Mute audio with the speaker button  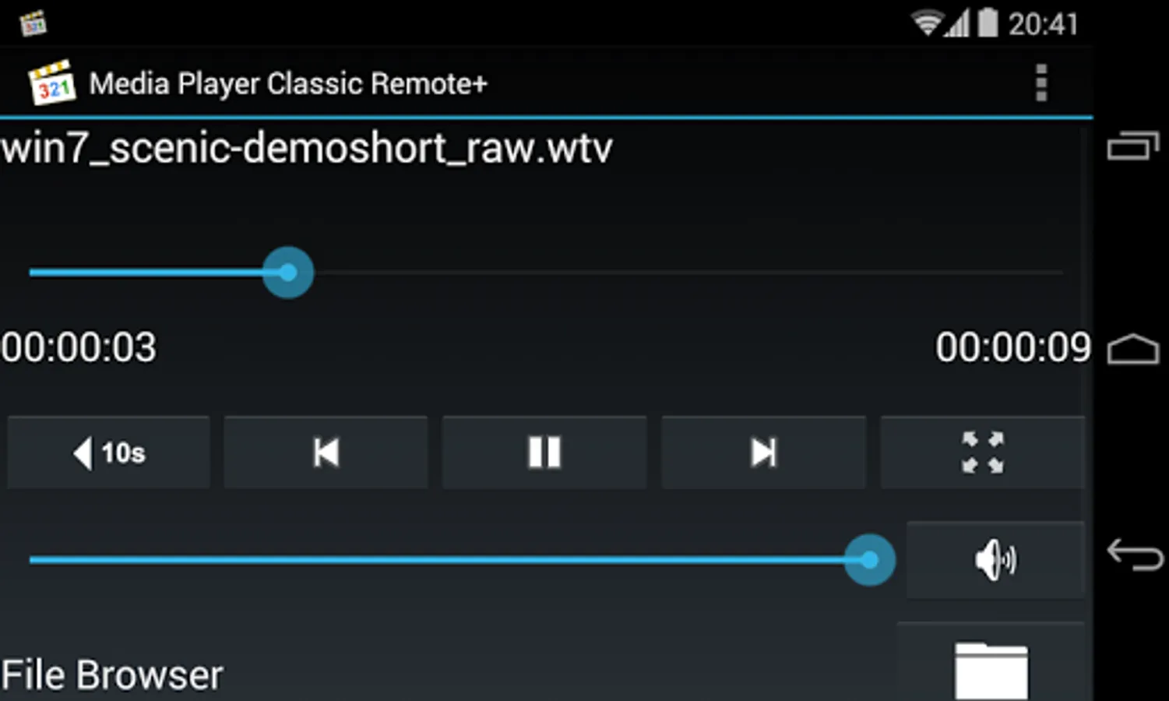tap(995, 560)
